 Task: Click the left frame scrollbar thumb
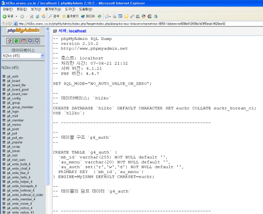(48, 108)
